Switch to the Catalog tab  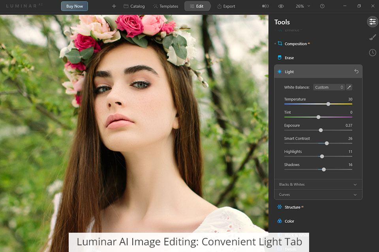pos(134,6)
